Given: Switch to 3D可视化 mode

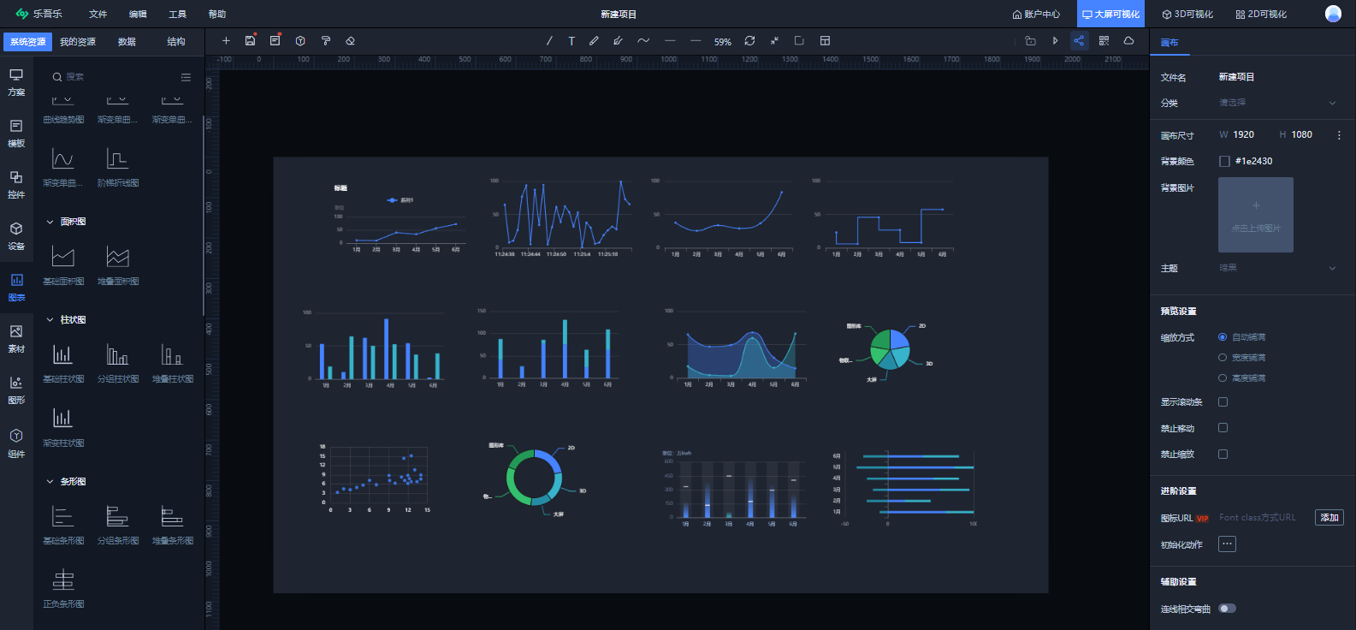Looking at the screenshot, I should pyautogui.click(x=1187, y=15).
